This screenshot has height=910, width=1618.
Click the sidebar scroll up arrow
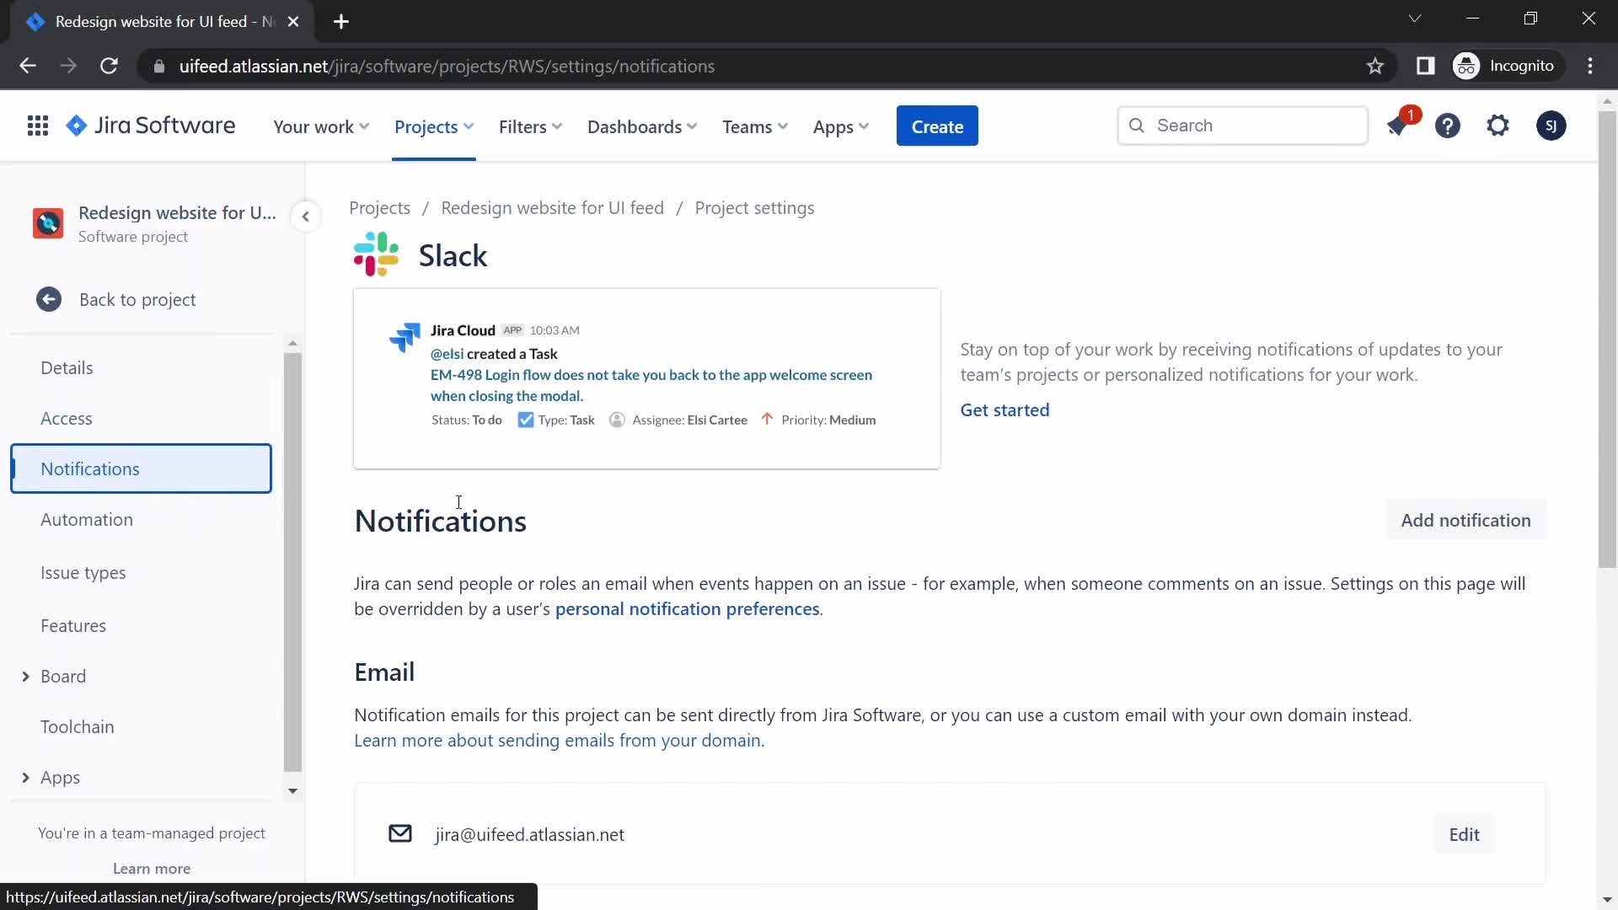292,343
